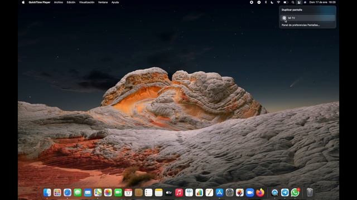Open Finder from the Dock
357x200 pixels.
pyautogui.click(x=47, y=193)
